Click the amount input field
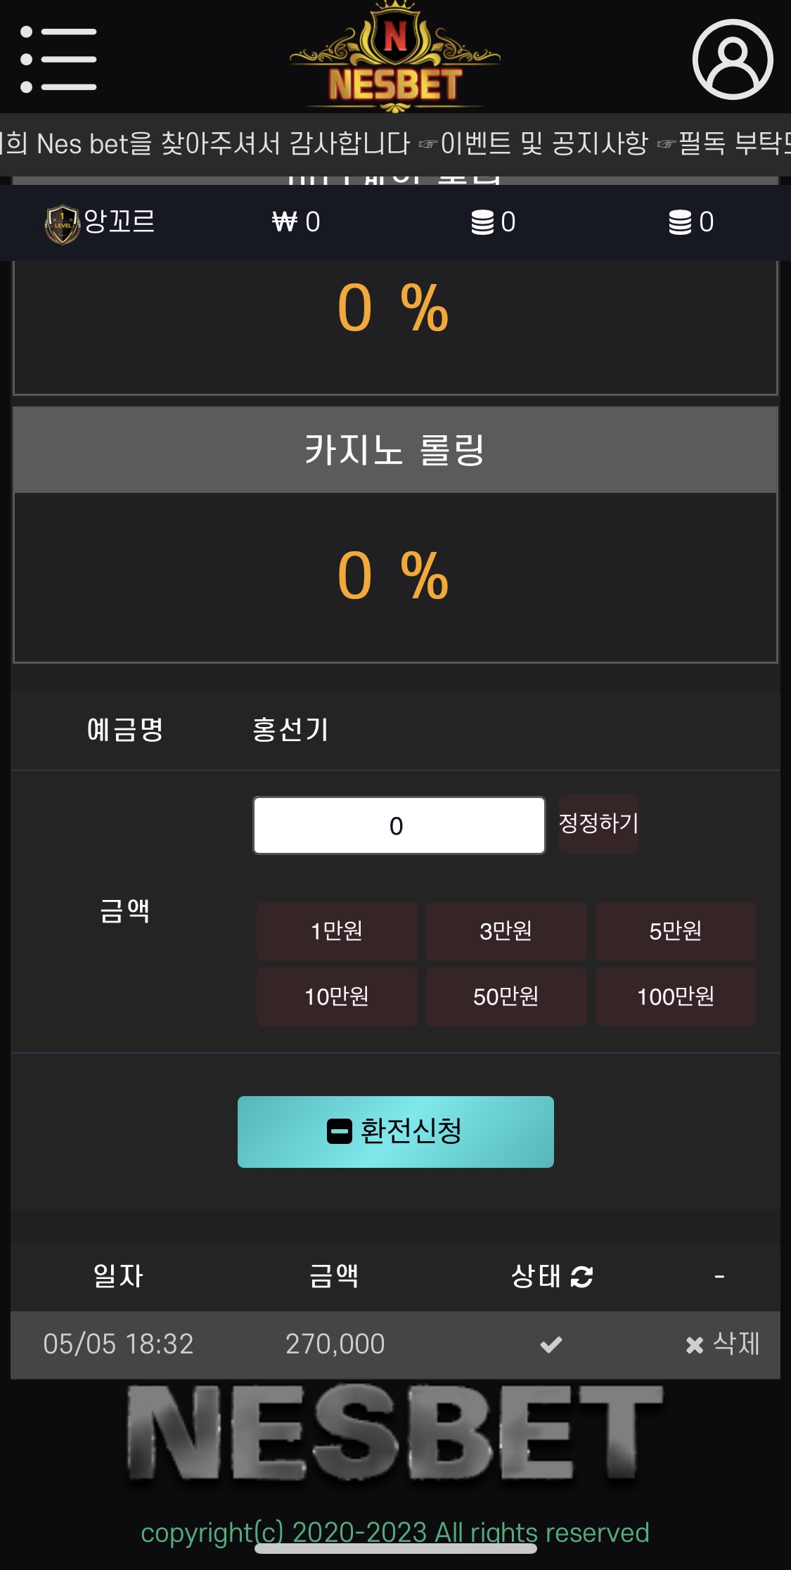The image size is (791, 1570). pyautogui.click(x=399, y=825)
